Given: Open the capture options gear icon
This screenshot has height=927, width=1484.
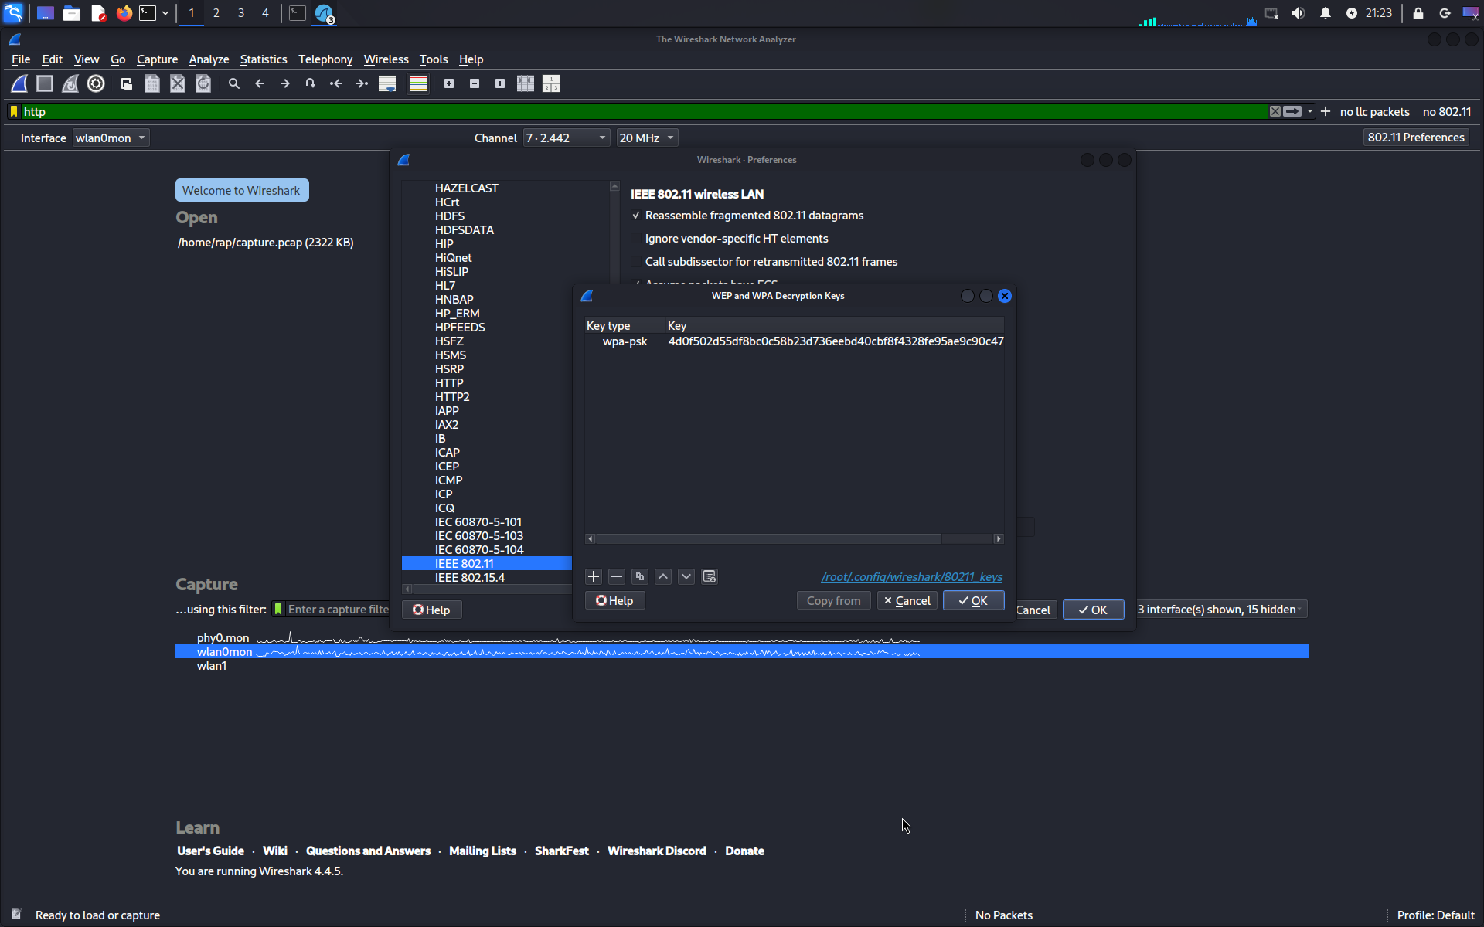Looking at the screenshot, I should [x=96, y=83].
